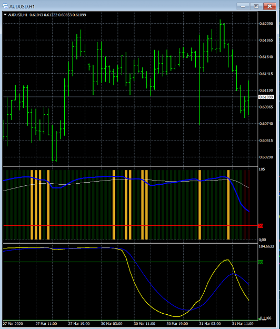This screenshot has height=329, width=280.
Task: Click the separator between price chart and indicator
Action: pos(130,166)
